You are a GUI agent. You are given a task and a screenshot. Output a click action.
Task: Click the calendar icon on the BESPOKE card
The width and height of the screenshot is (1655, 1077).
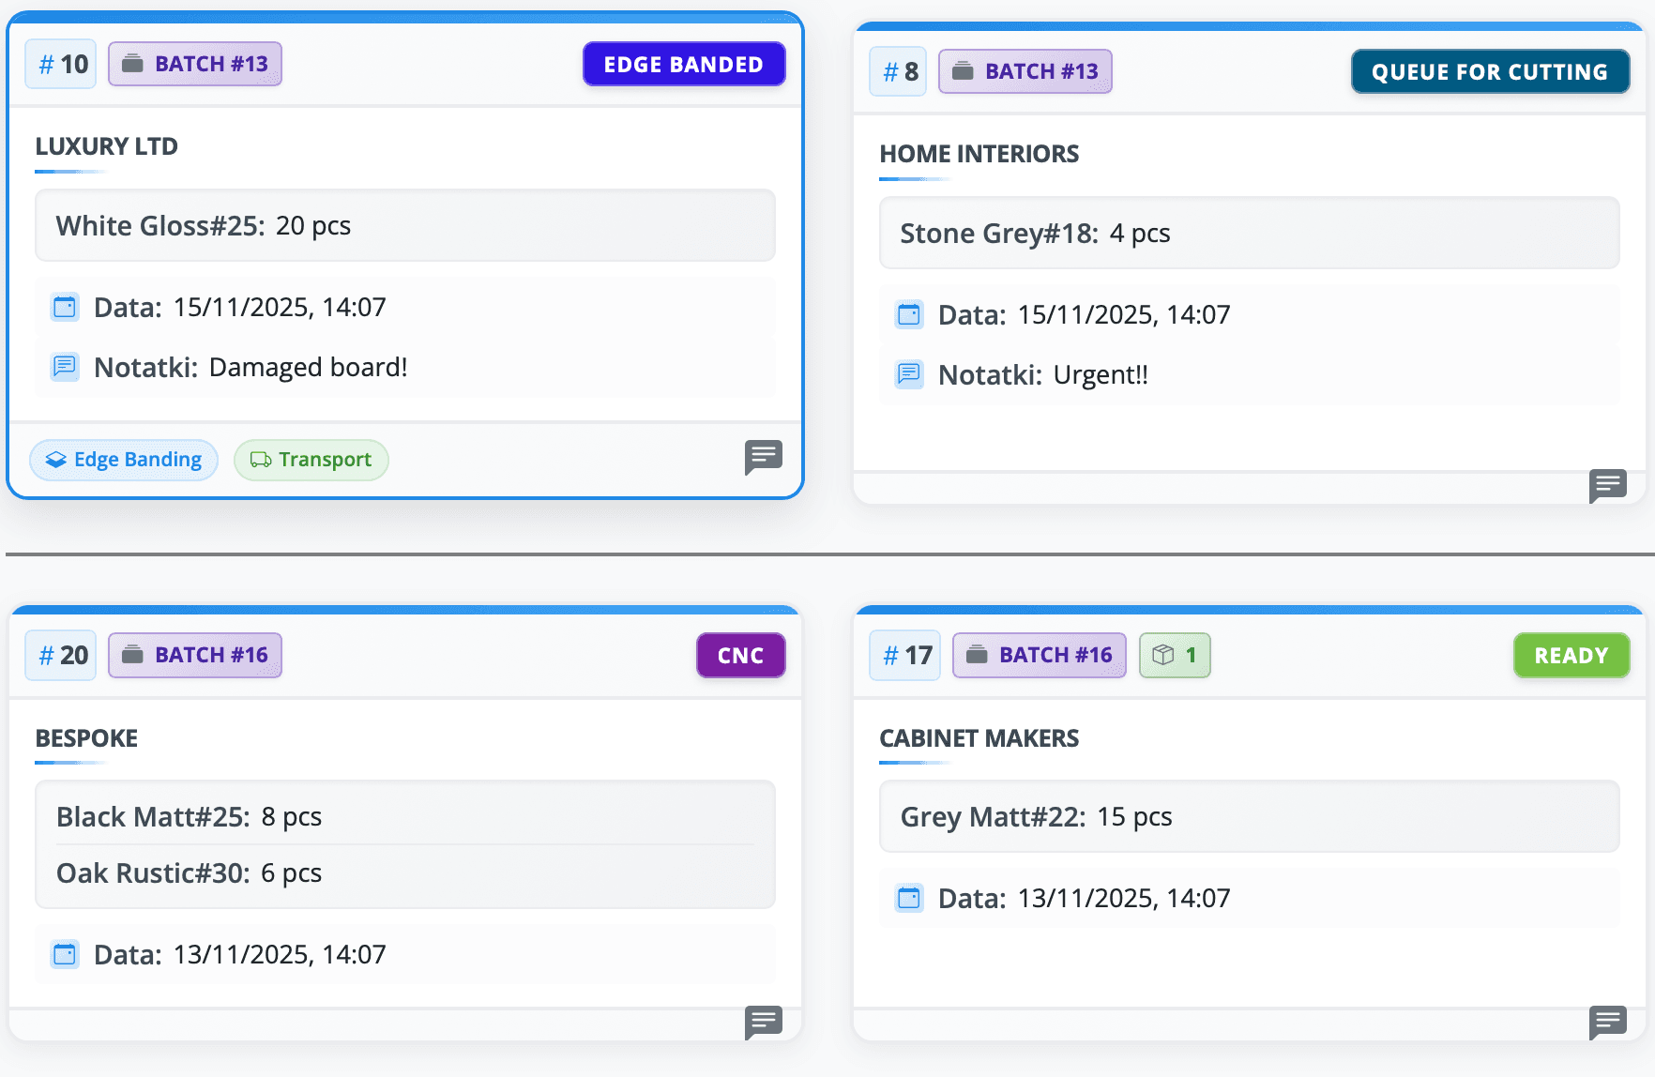[x=64, y=954]
